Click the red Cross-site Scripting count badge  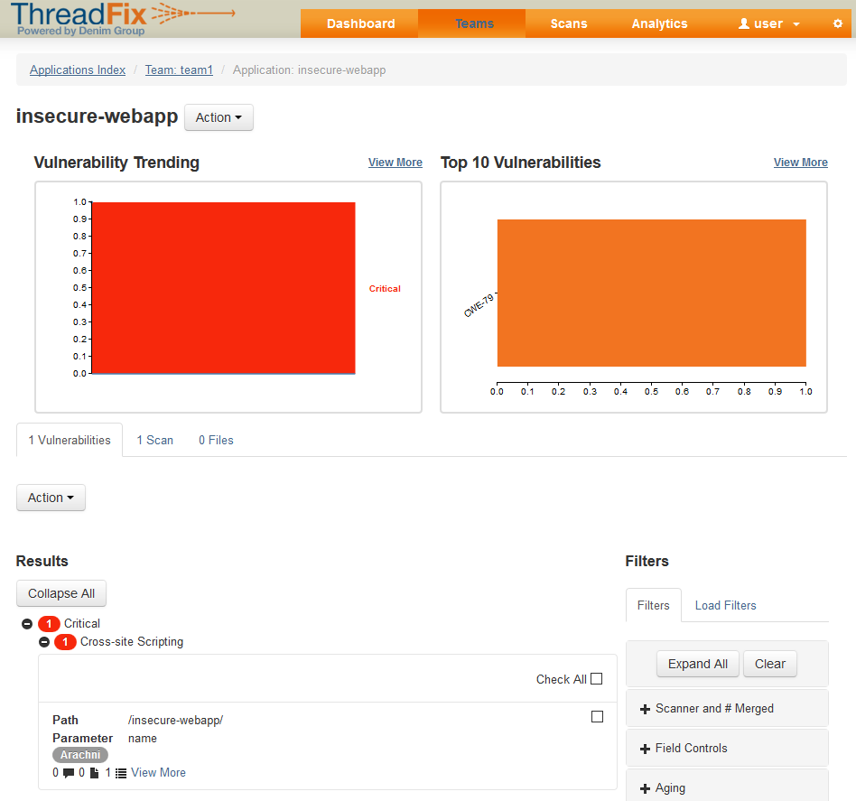[65, 642]
